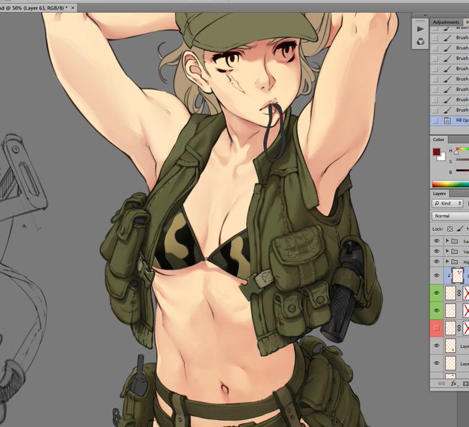This screenshot has width=469, height=427.
Task: Set history brush source for Brush state above Fill Op
Action: (x=435, y=110)
